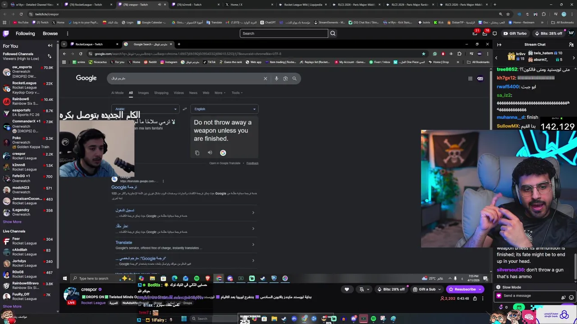
Task: Open Spotify from the taskbar
Action: [x=197, y=279]
